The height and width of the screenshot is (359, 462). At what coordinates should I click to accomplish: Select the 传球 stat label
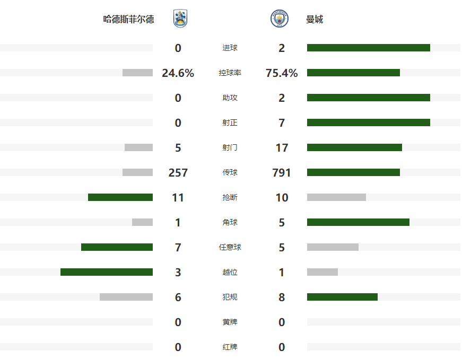(x=230, y=173)
